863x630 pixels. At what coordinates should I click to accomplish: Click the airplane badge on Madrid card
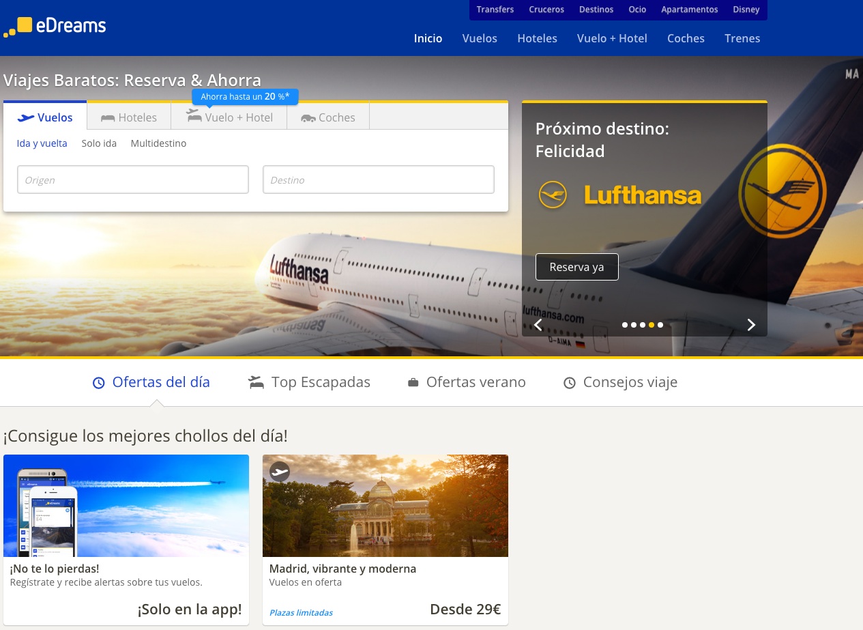click(280, 472)
